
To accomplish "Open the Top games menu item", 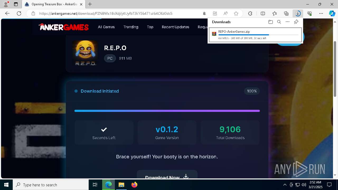I will coord(150,27).
